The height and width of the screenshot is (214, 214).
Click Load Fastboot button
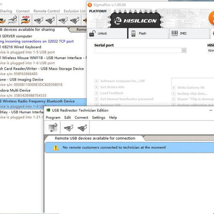[109, 93]
